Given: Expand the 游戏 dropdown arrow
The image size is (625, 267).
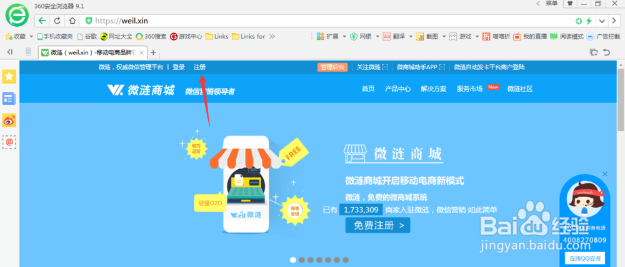Looking at the screenshot, I should click(477, 37).
